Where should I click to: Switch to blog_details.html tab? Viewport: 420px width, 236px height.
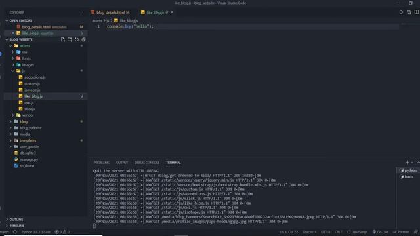110,12
